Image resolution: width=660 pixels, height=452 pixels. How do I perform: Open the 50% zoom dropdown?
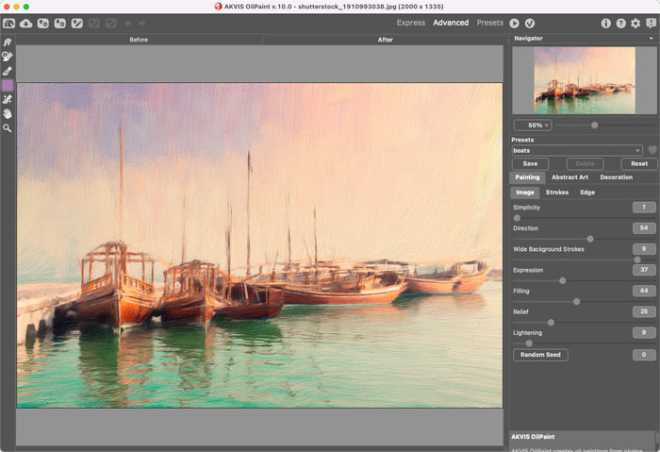pos(533,126)
